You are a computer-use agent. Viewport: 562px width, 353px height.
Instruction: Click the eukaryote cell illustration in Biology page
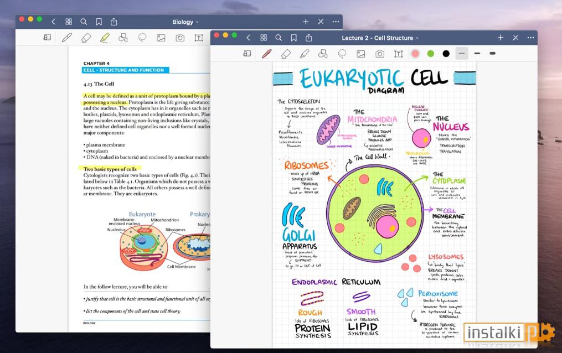pos(143,248)
